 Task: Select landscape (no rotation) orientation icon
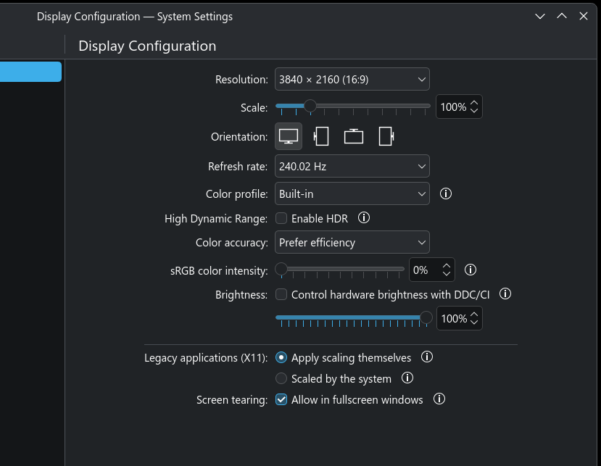click(289, 136)
